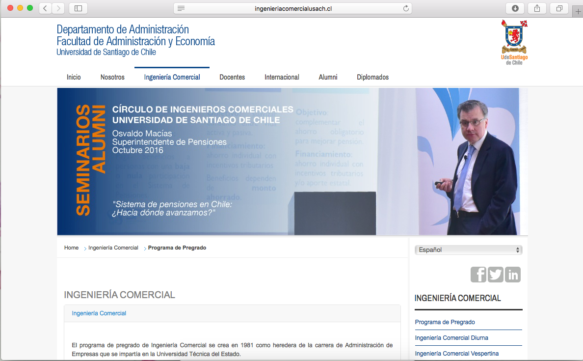Go back with Safari's back arrow
Screen dimensions: 583x361
click(45, 8)
